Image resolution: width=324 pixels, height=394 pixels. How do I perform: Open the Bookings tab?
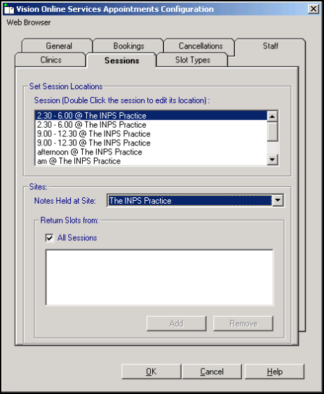pyautogui.click(x=128, y=46)
